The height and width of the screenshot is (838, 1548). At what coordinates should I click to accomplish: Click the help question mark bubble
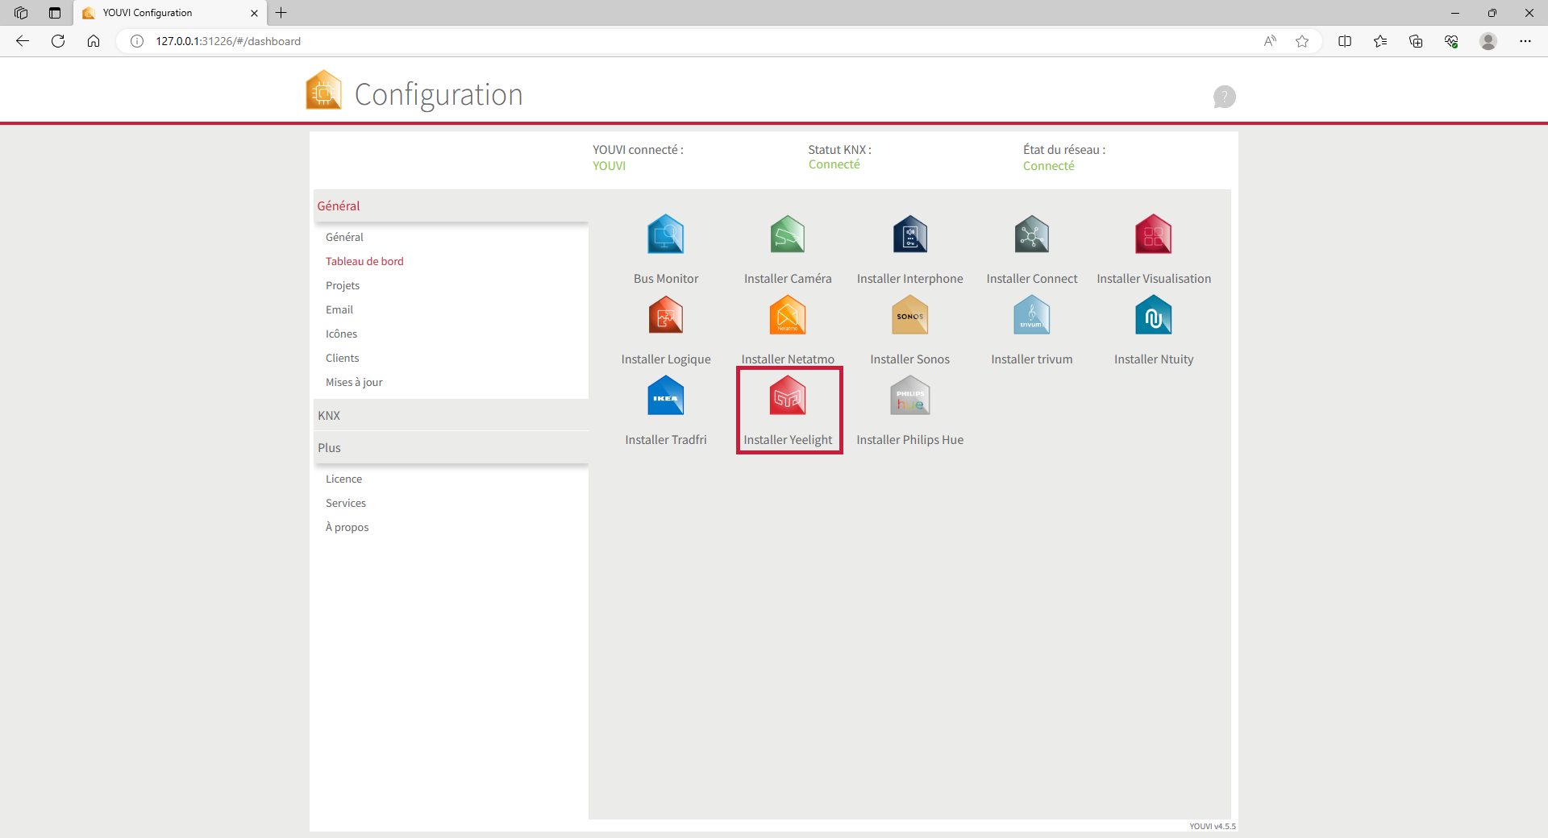point(1224,97)
